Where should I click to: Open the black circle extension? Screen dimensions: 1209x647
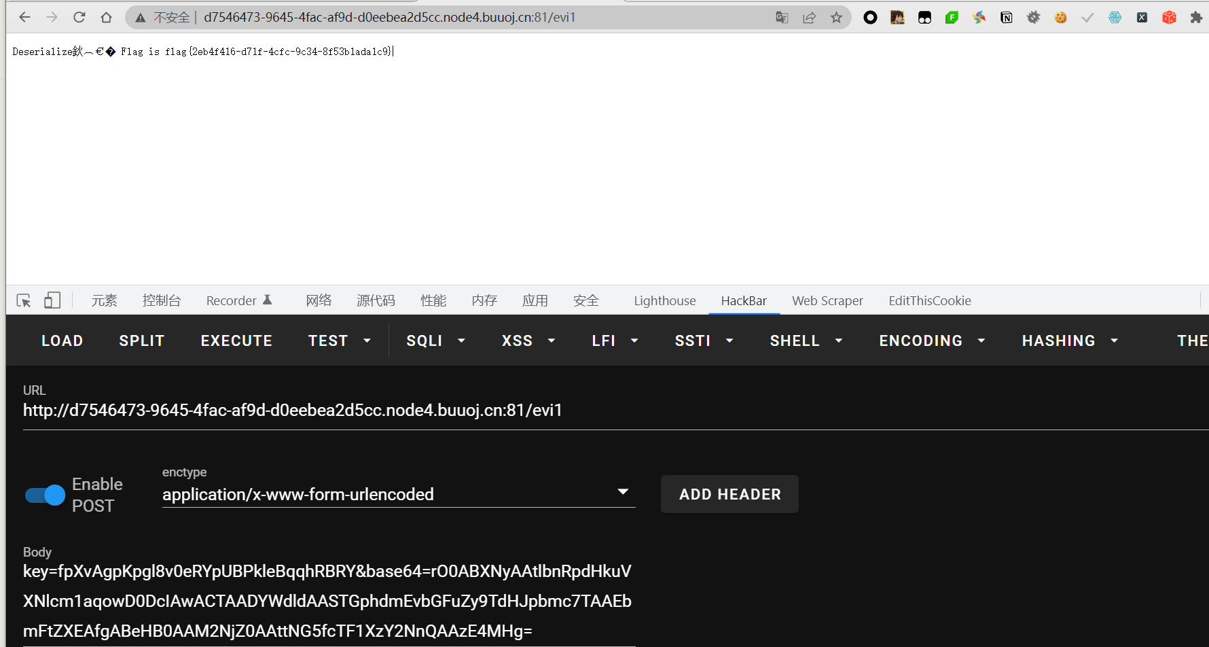click(x=870, y=18)
